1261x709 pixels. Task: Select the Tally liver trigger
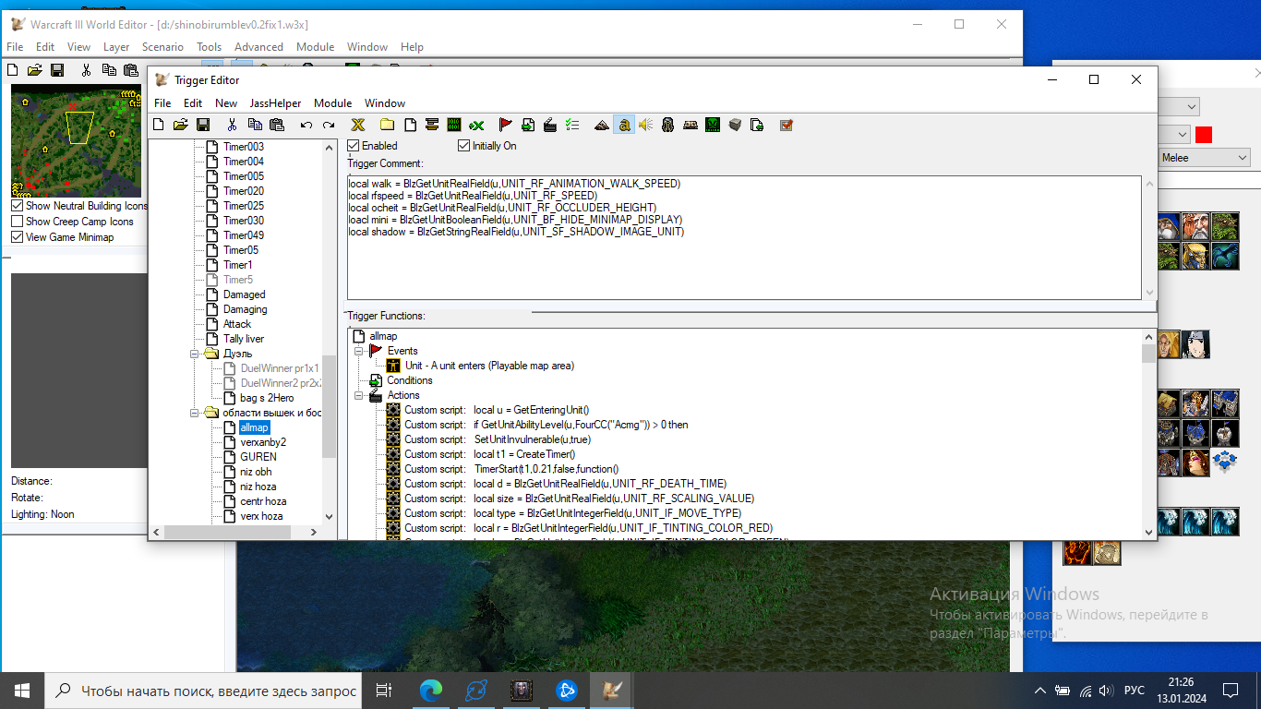pos(244,339)
